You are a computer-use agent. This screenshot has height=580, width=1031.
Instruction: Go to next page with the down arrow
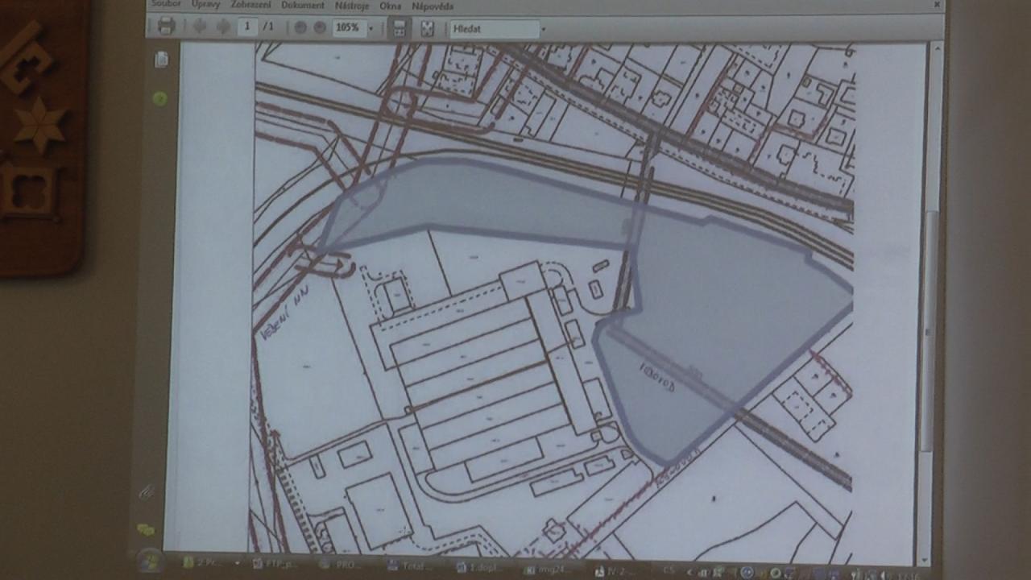point(223,27)
